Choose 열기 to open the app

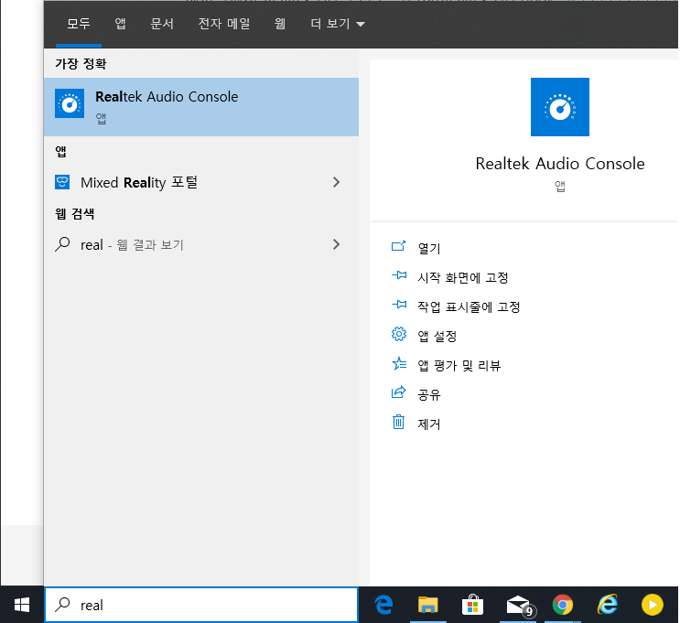click(x=429, y=248)
